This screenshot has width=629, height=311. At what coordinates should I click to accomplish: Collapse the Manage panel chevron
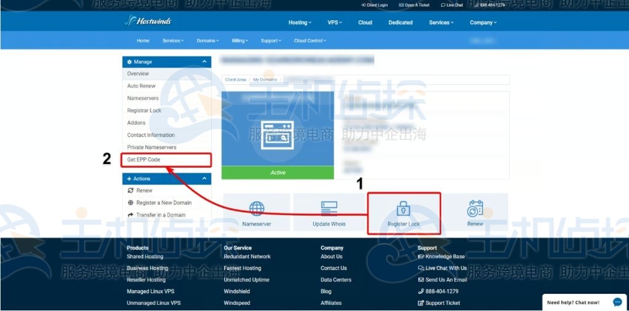tap(204, 62)
